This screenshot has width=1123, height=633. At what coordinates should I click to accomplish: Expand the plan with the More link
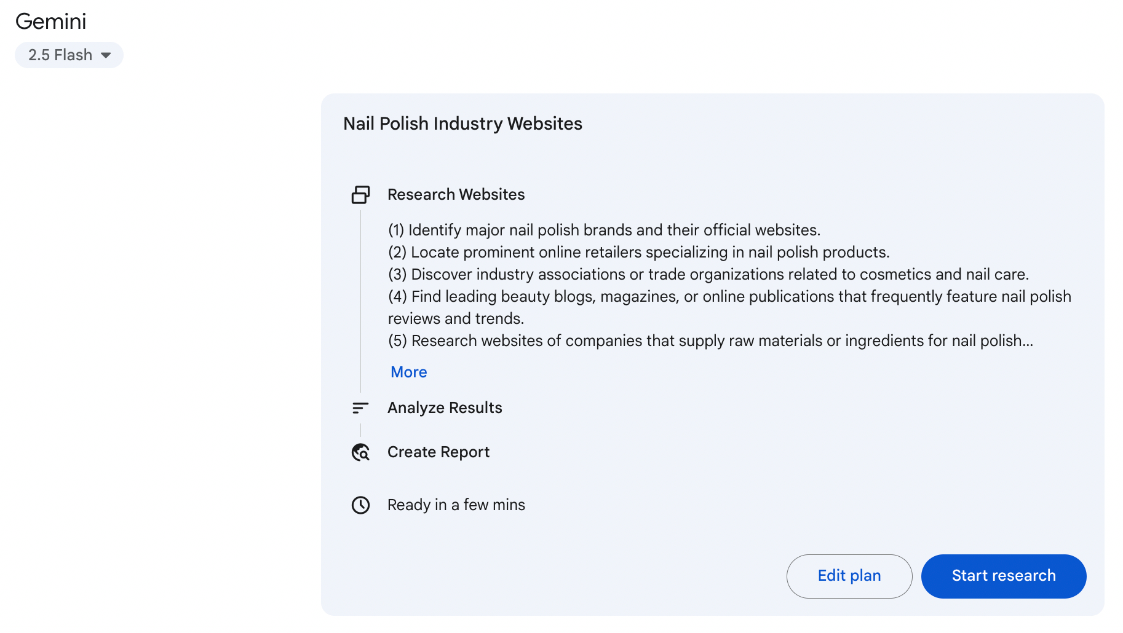point(409,372)
